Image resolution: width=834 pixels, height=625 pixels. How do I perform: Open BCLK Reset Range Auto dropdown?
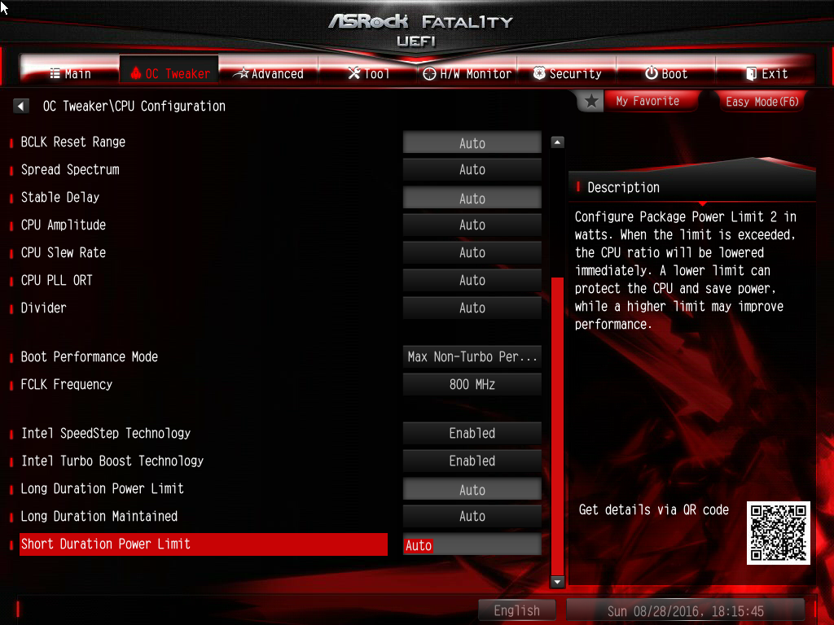[x=472, y=143]
